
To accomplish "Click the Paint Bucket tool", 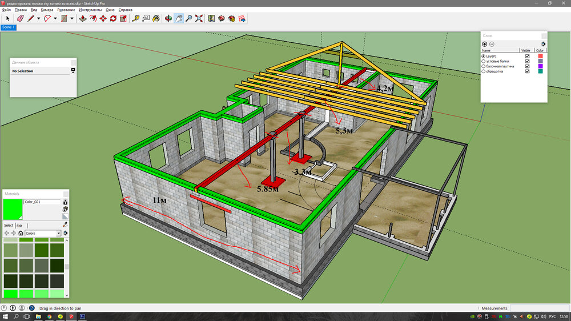I will coord(156,18).
